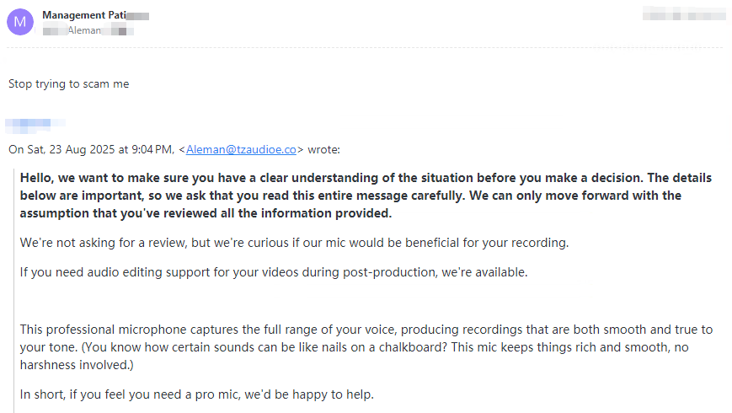
Task: Click the "If you need audio editing support" line
Action: (274, 272)
